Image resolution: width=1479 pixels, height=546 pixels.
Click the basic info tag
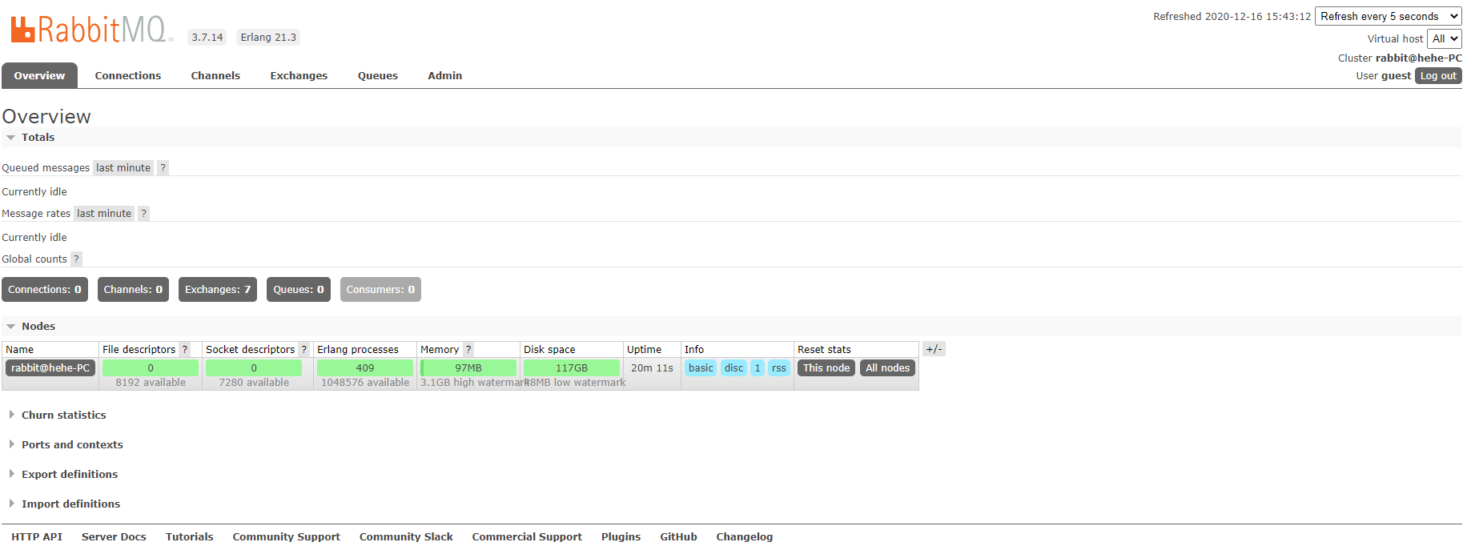click(701, 367)
